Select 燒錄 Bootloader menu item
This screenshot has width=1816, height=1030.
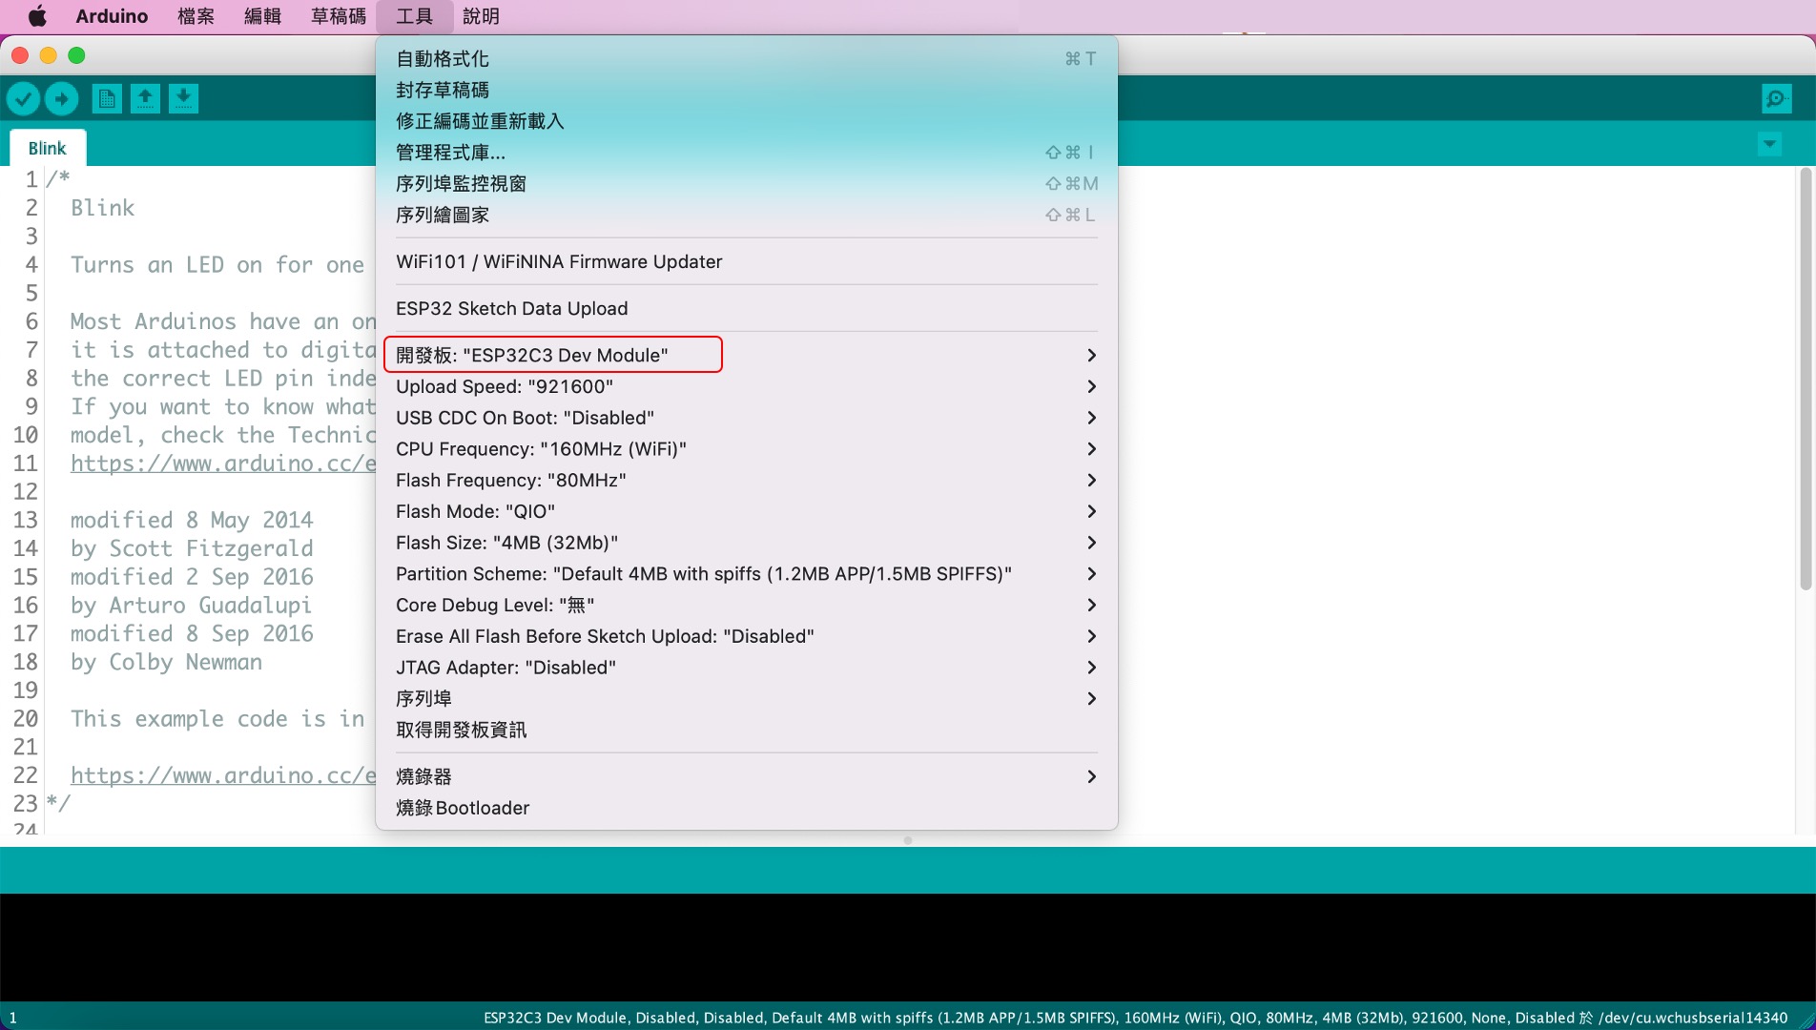[747, 808]
